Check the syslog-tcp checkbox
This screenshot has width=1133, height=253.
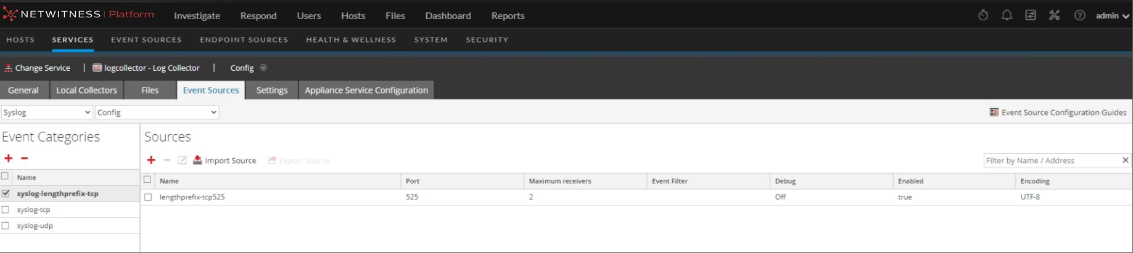tap(6, 209)
